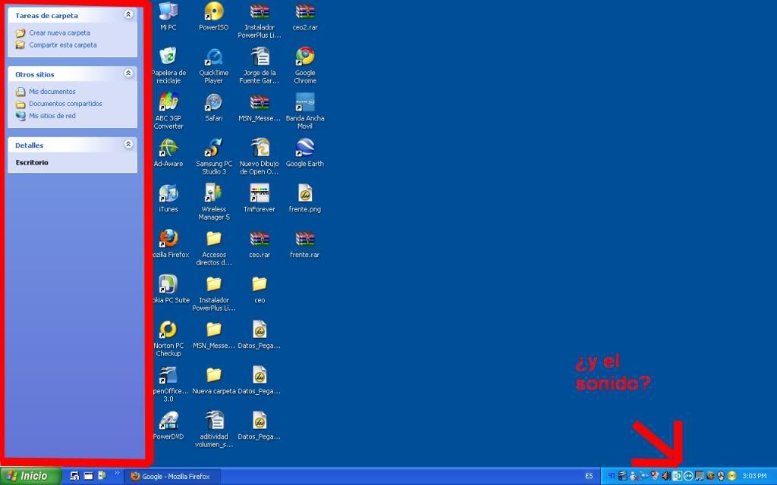Select the iTunes desktop icon
Image resolution: width=777 pixels, height=485 pixels.
pos(168,194)
